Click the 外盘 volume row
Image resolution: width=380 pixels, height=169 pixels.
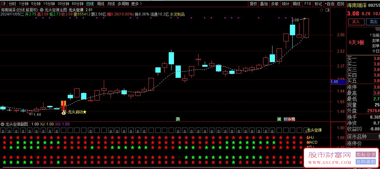click(x=363, y=111)
